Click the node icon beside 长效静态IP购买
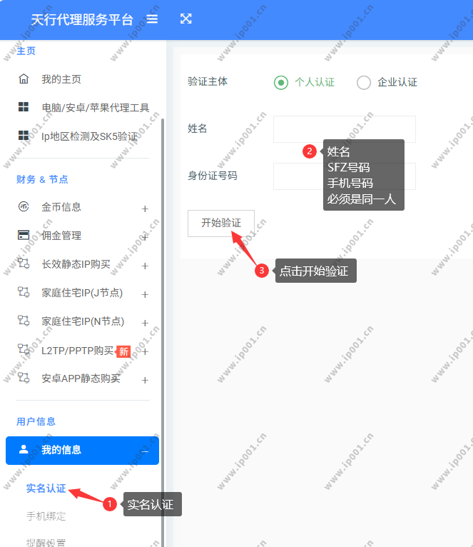Viewport: 473px width, 547px height. [24, 264]
